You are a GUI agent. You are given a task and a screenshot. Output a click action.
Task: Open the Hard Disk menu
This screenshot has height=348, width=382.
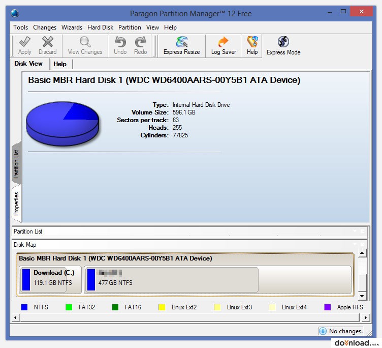101,27
